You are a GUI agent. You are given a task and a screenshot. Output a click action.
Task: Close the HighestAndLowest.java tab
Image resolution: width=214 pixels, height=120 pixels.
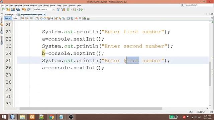coord(44,14)
